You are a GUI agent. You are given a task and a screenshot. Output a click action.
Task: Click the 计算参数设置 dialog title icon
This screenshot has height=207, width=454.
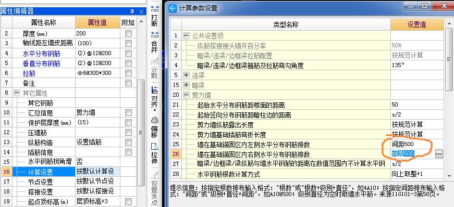tap(173, 8)
